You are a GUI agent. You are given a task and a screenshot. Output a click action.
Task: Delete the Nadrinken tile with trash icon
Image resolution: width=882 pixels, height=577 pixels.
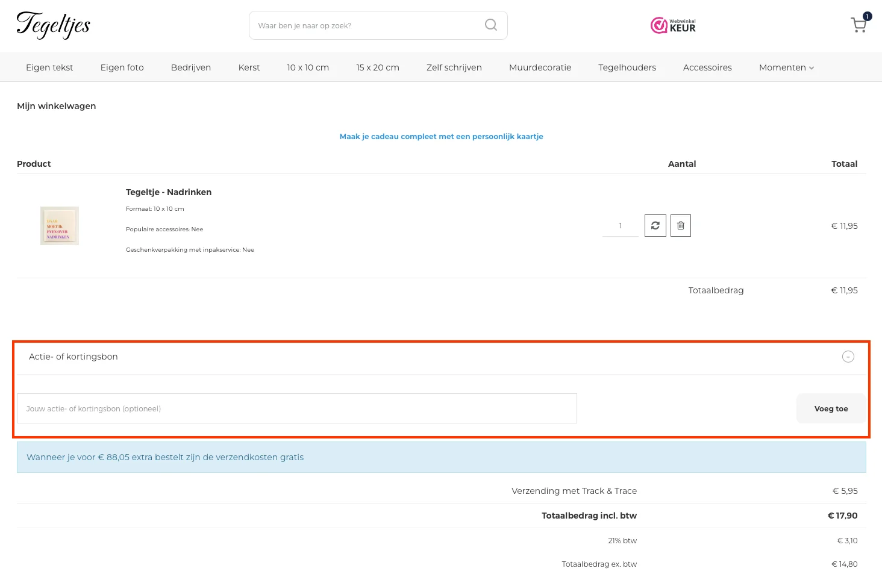680,226
